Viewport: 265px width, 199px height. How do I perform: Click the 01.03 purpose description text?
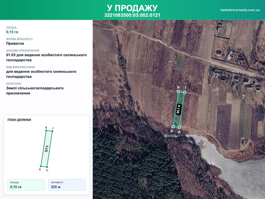(47, 57)
